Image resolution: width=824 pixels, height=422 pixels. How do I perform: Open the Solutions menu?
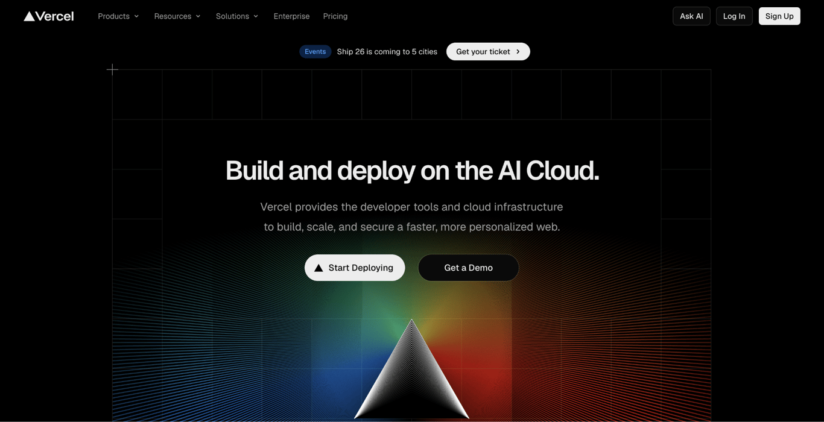click(237, 16)
